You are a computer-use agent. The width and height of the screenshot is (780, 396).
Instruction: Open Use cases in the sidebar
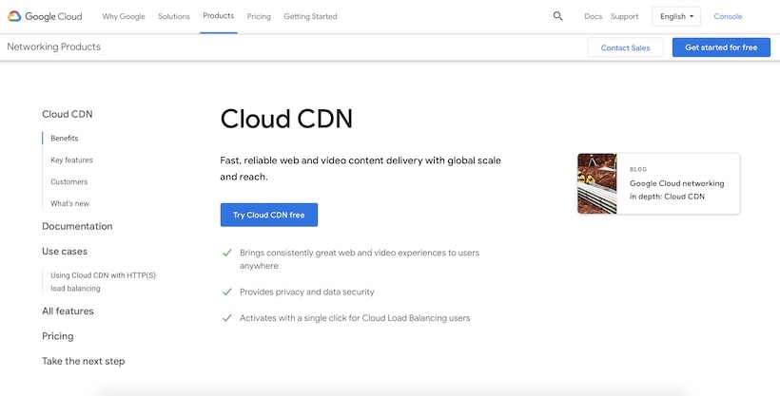point(65,252)
